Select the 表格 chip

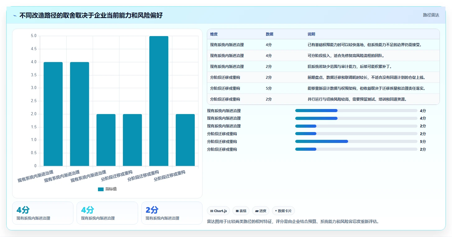[x=241, y=211]
